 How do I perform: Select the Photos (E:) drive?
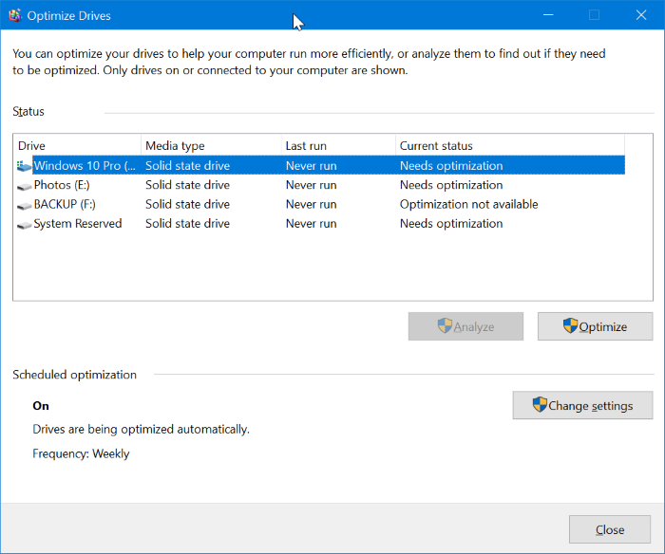[x=62, y=185]
